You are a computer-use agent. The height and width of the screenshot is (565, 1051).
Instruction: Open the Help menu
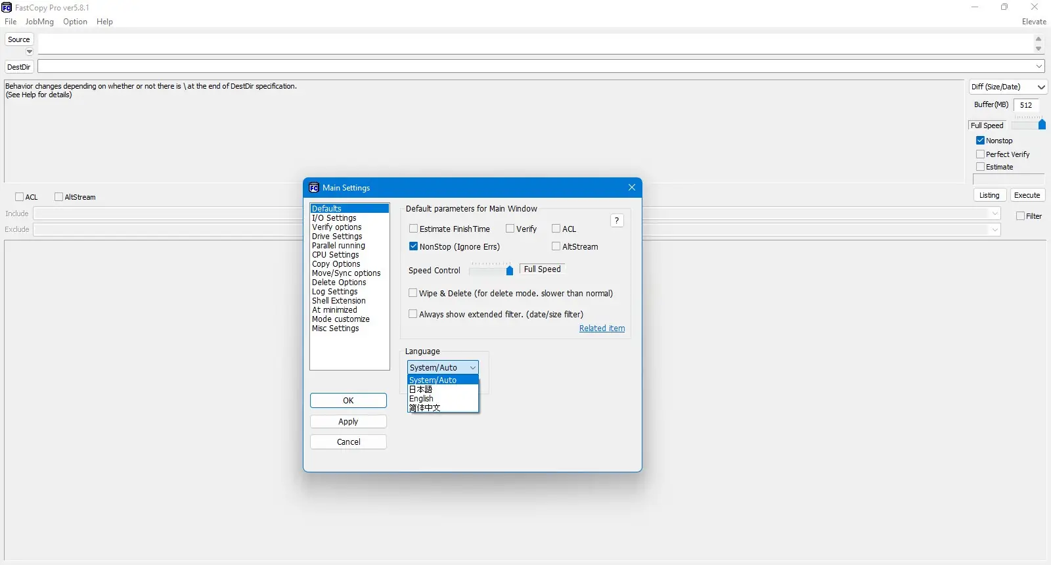104,22
